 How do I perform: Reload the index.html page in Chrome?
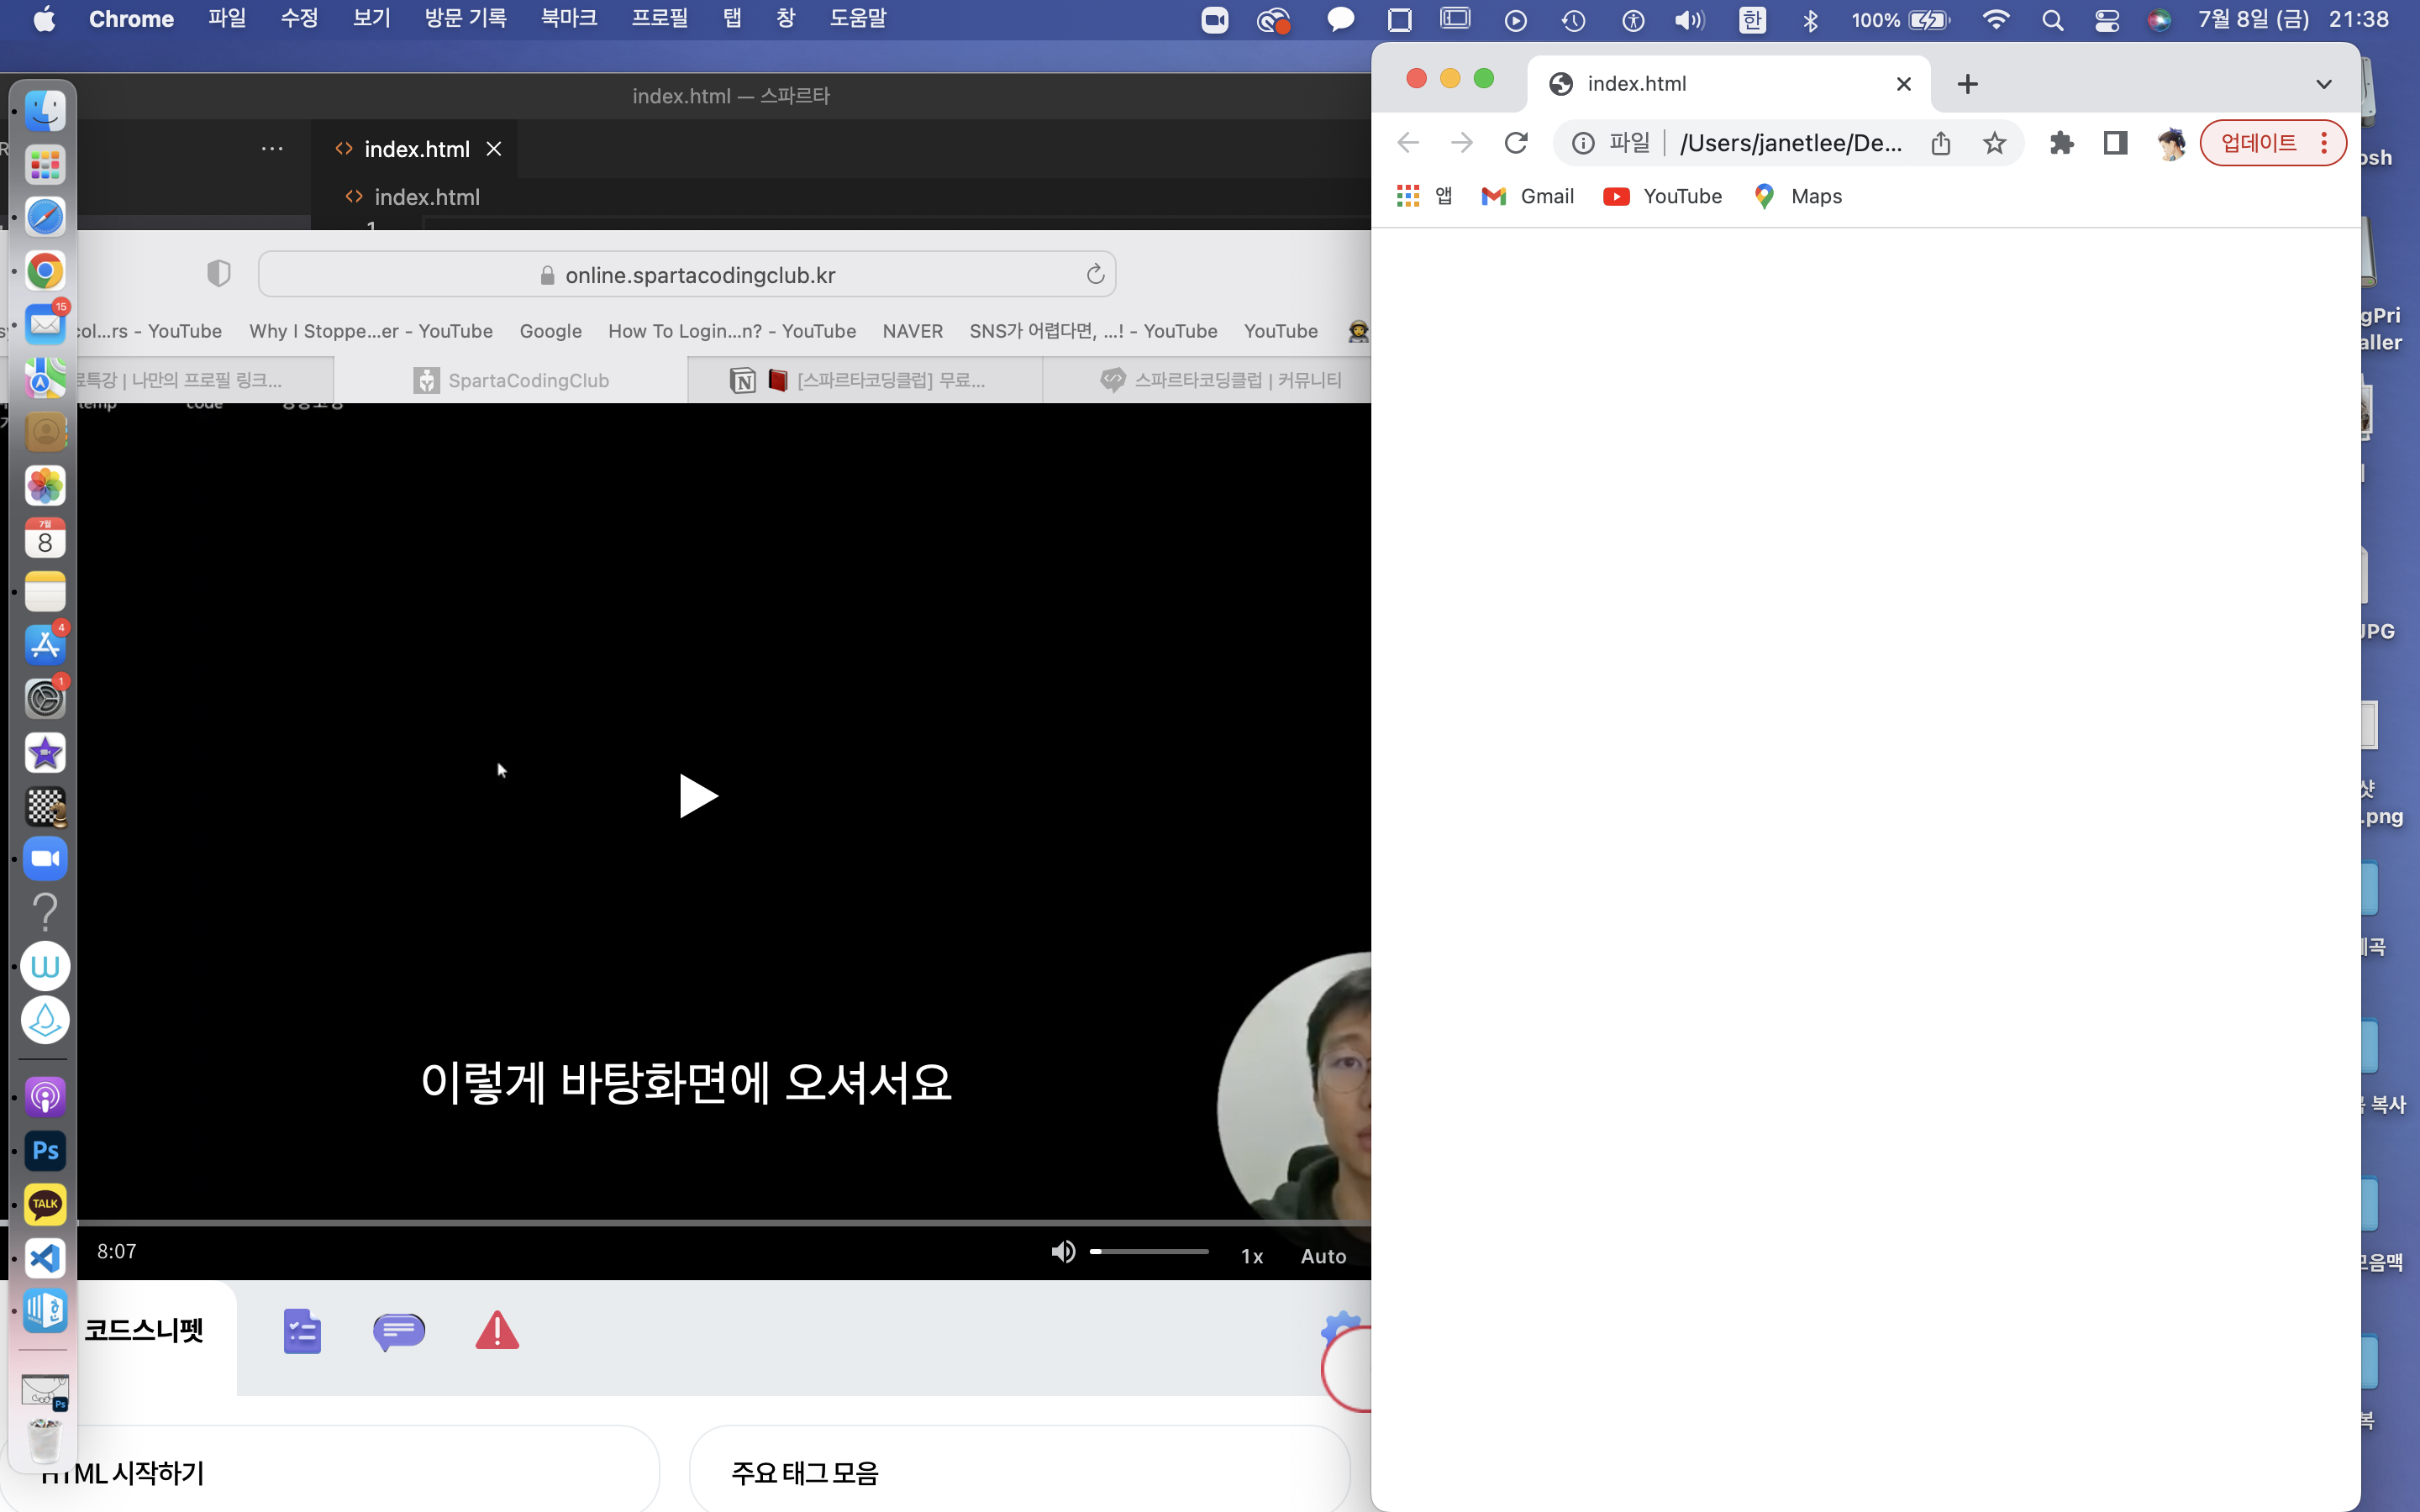1516,143
